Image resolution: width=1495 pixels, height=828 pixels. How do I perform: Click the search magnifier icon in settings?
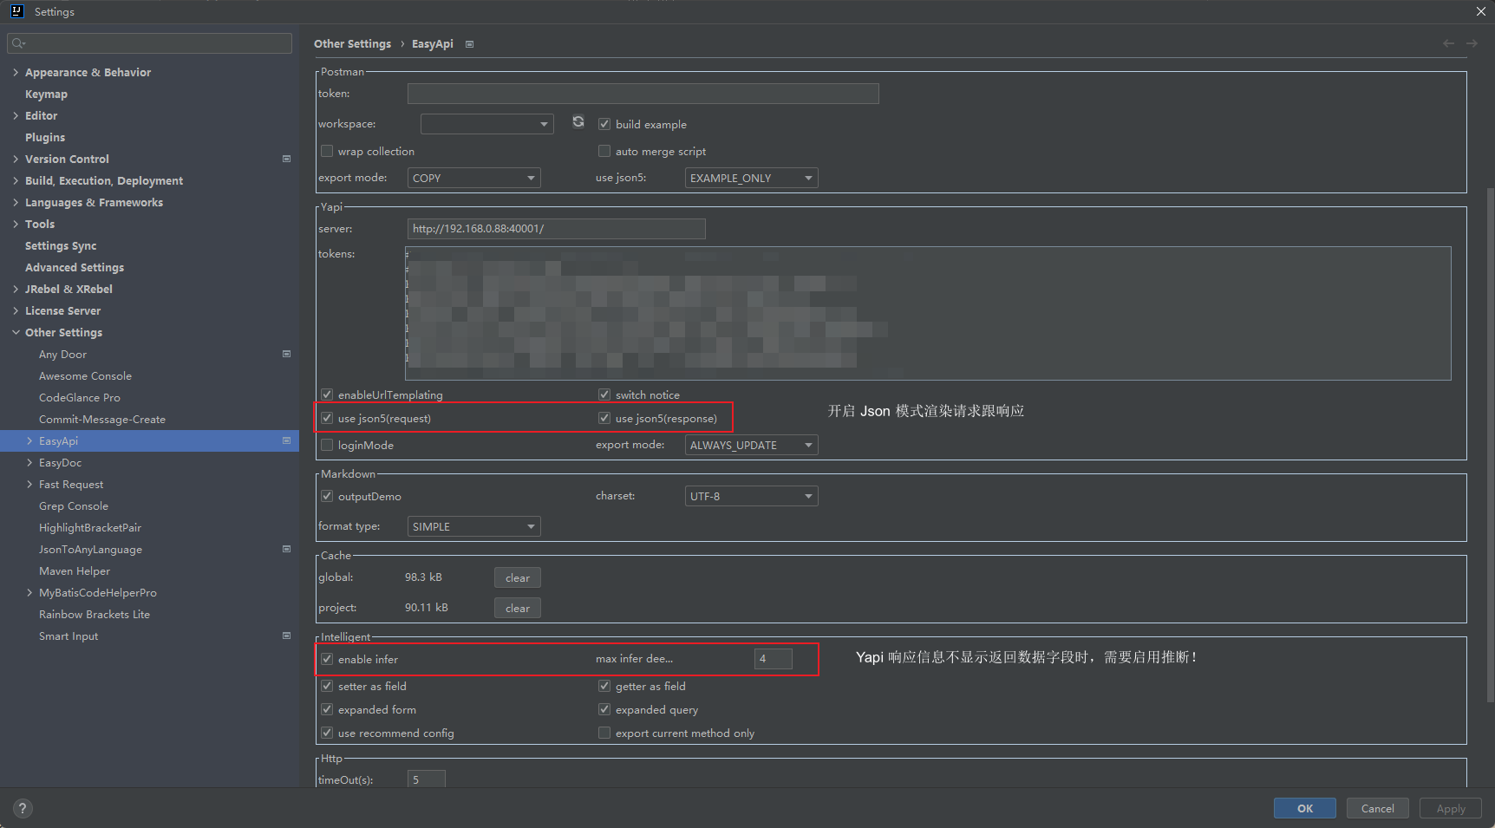coord(18,43)
